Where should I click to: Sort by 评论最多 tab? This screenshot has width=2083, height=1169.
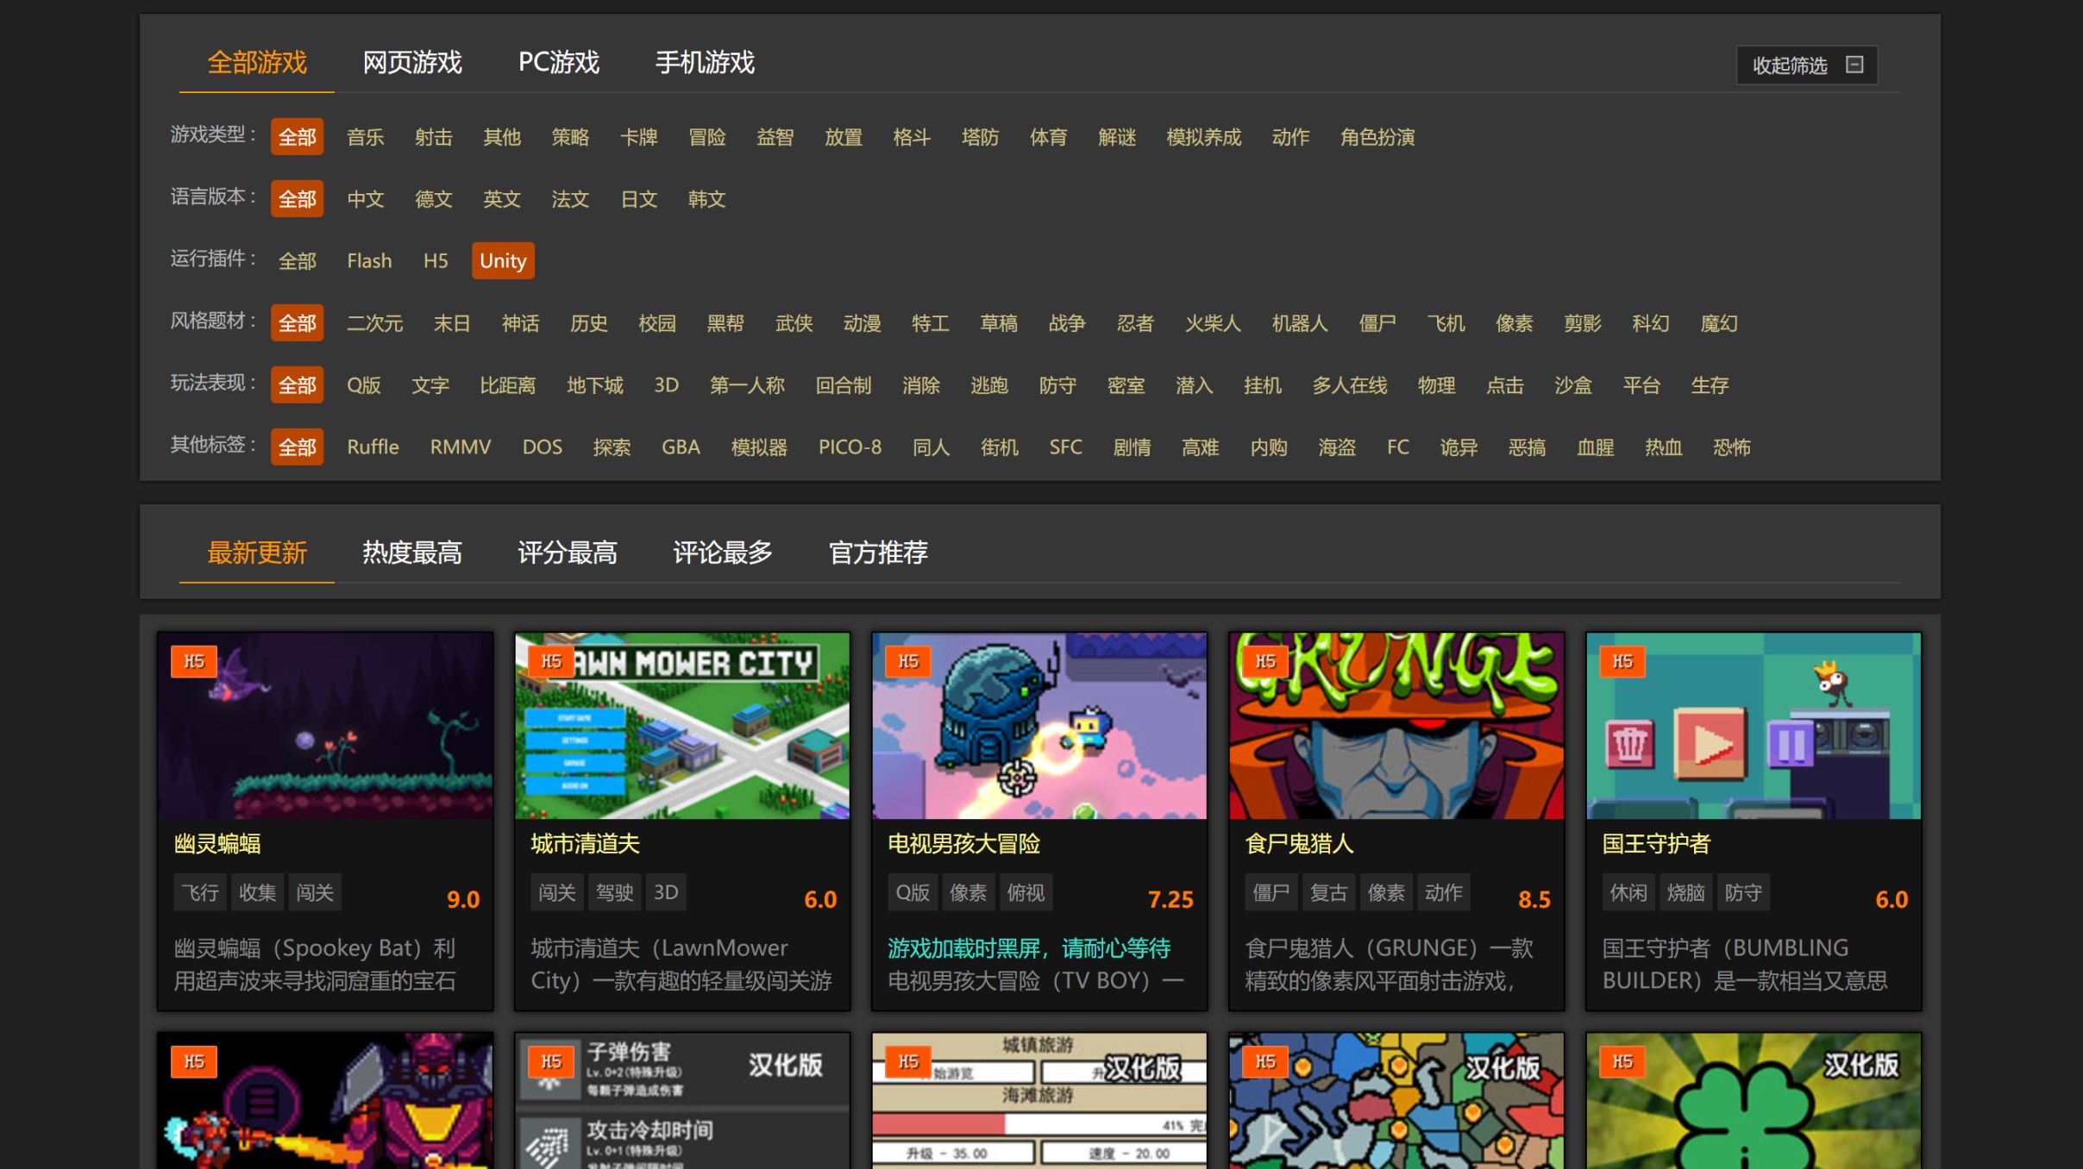pyautogui.click(x=723, y=553)
